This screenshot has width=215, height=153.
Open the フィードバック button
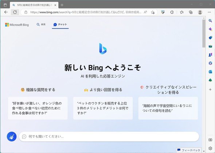click(x=189, y=150)
